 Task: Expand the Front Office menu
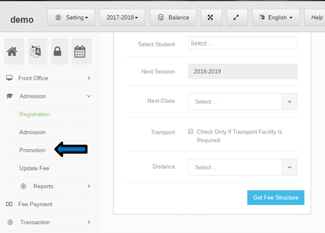[x=48, y=78]
